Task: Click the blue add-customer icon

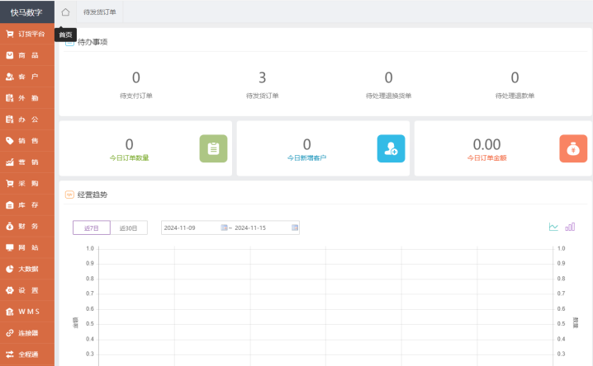Action: (x=391, y=148)
